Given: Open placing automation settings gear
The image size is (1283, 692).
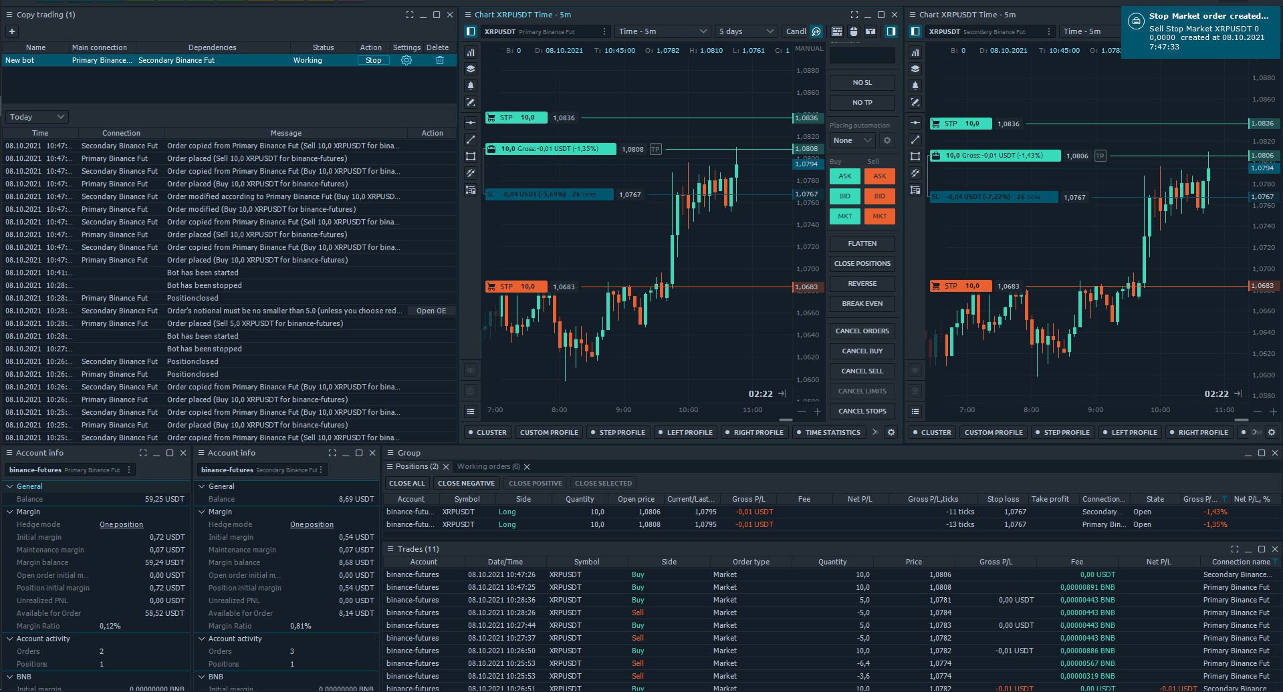Looking at the screenshot, I should (887, 140).
